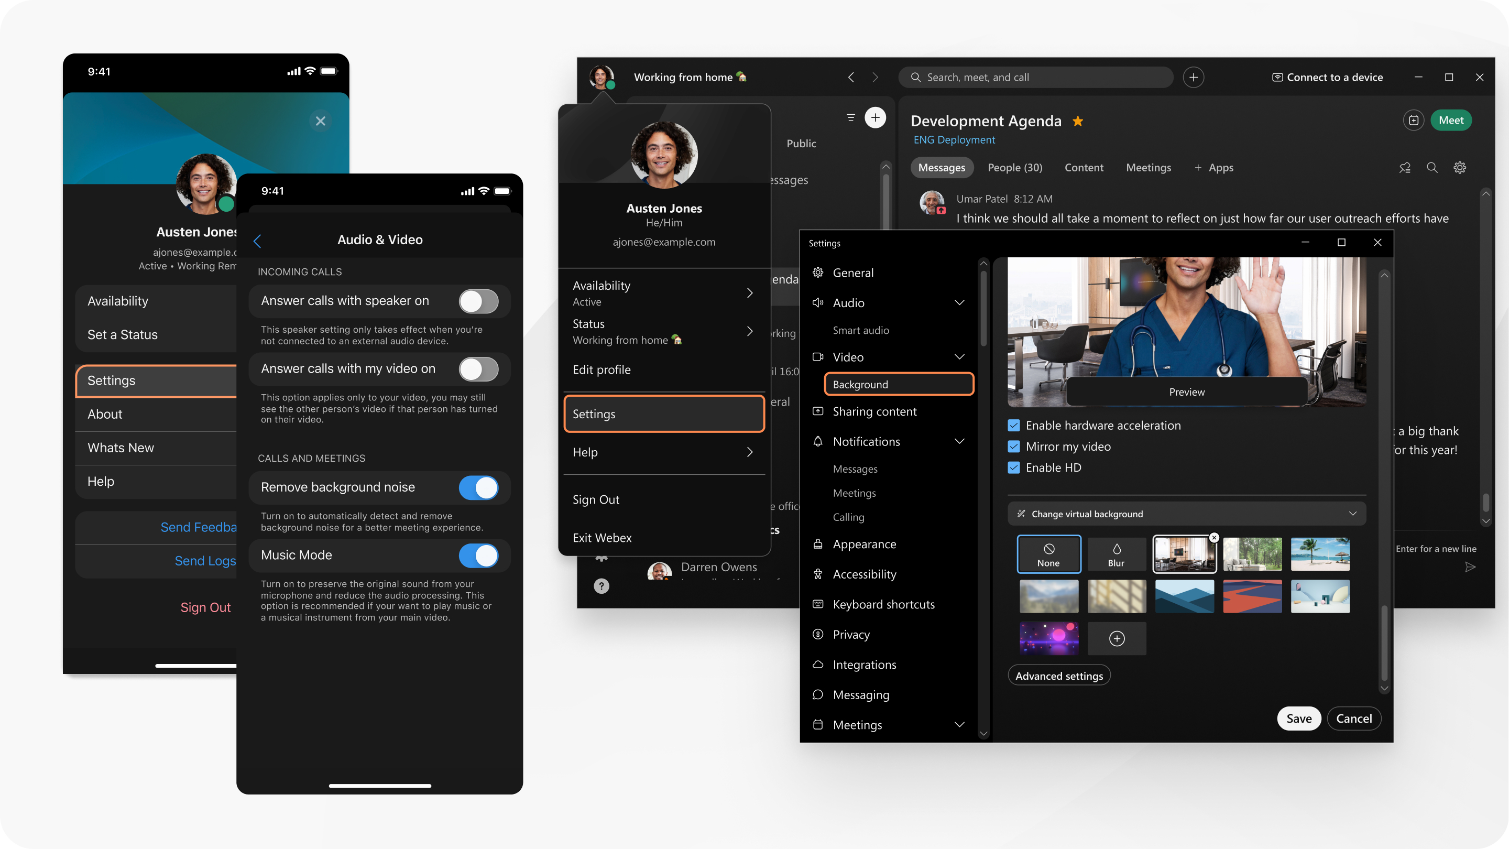This screenshot has width=1509, height=849.
Task: Click the Notifications bell icon in Settings sidebar
Action: coord(819,440)
